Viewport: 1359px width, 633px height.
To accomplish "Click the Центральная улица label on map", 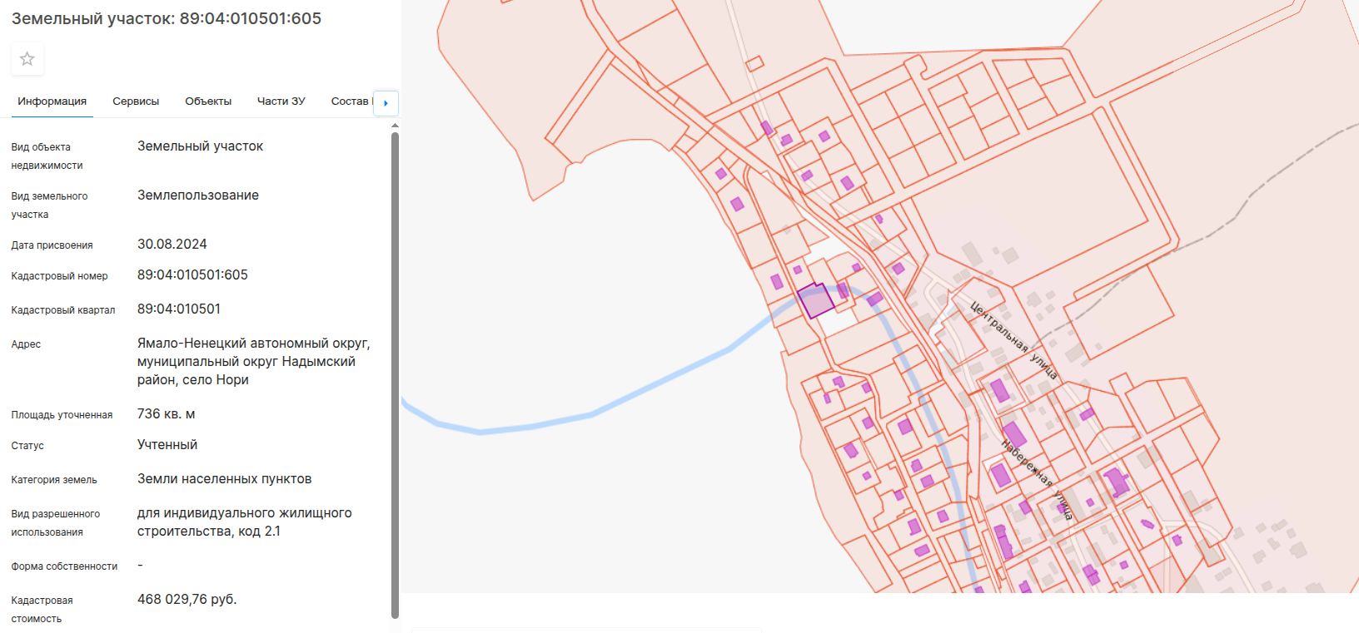I will click(1013, 340).
